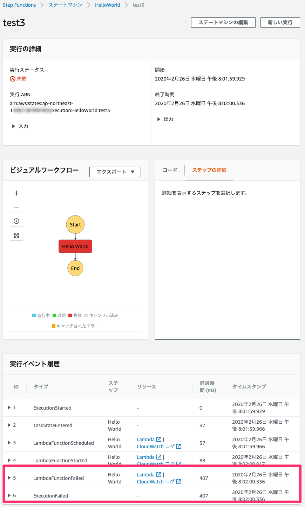This screenshot has width=305, height=507.
Task: Expand the 出力 disclosure triangle
Action: (158, 119)
